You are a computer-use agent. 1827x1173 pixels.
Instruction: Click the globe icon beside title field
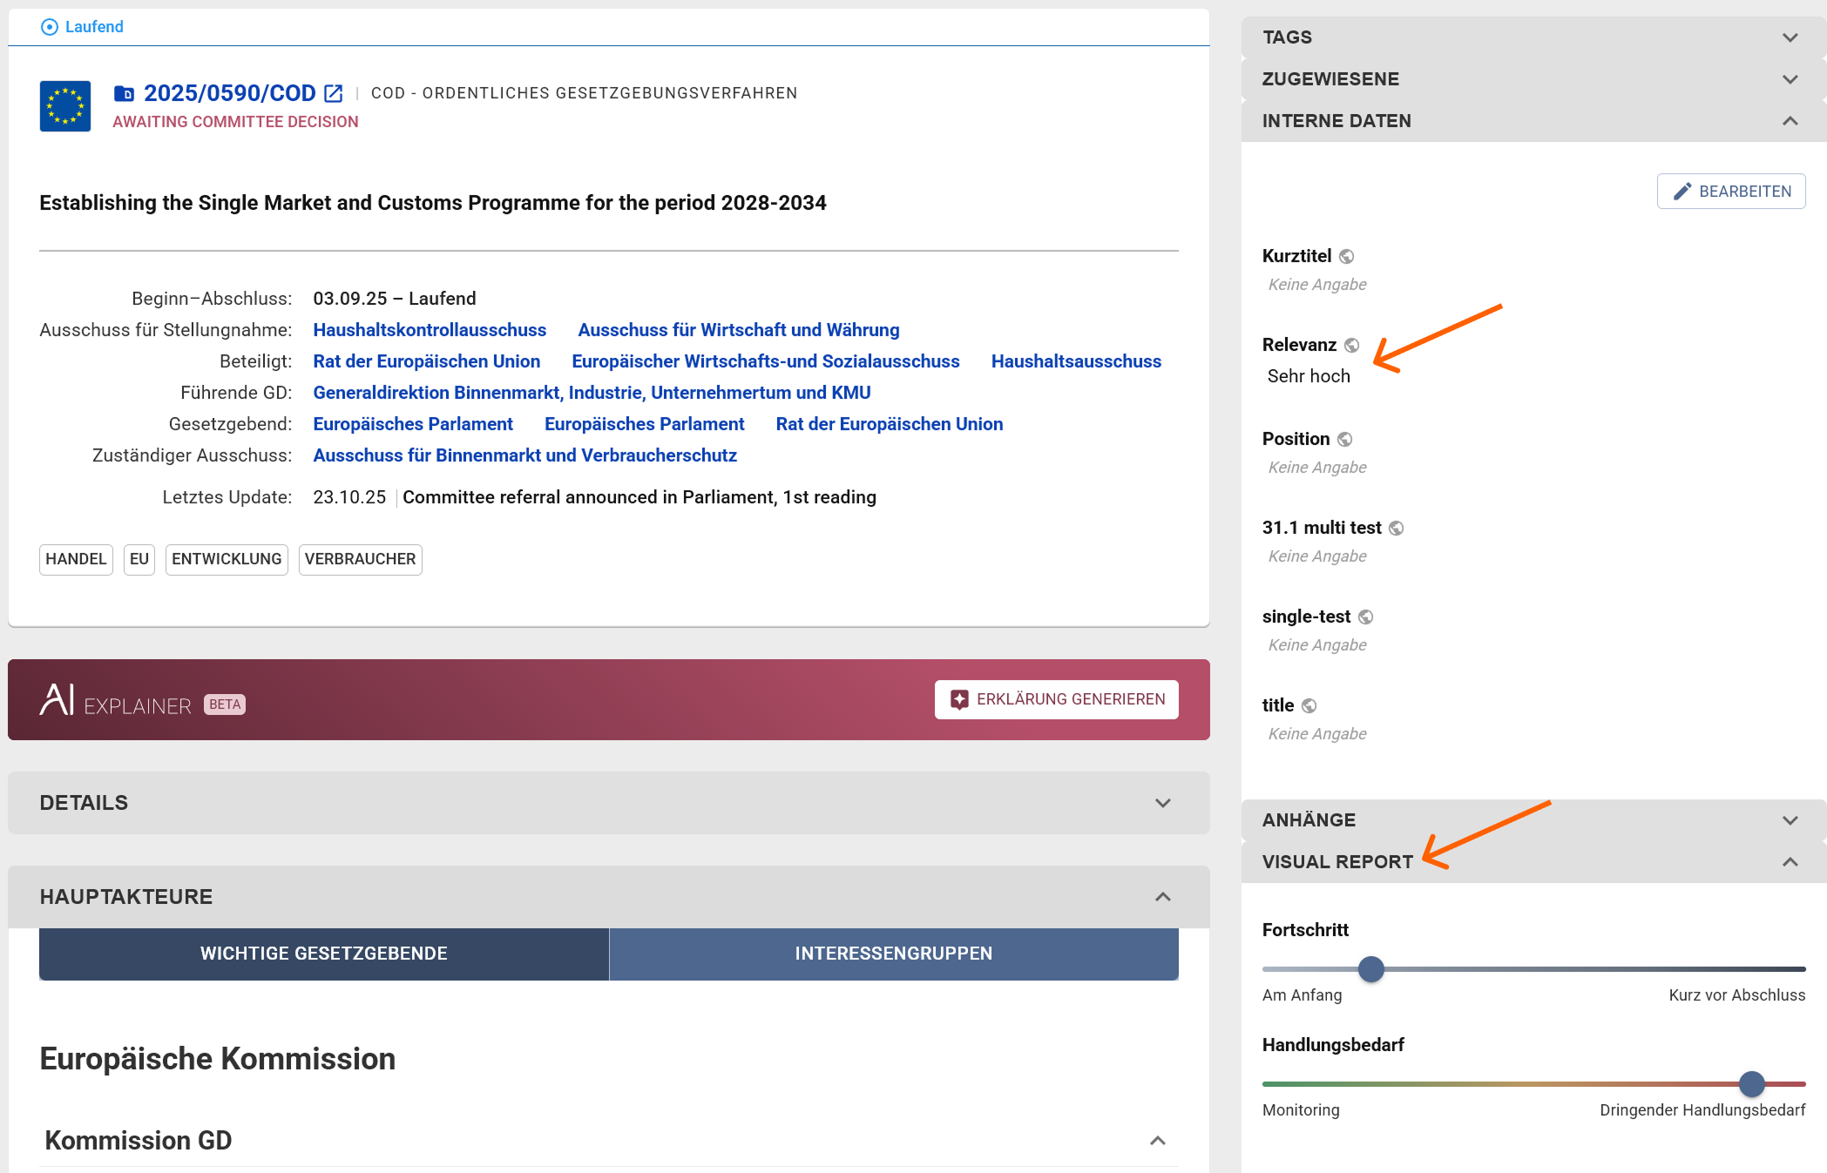coord(1309,705)
